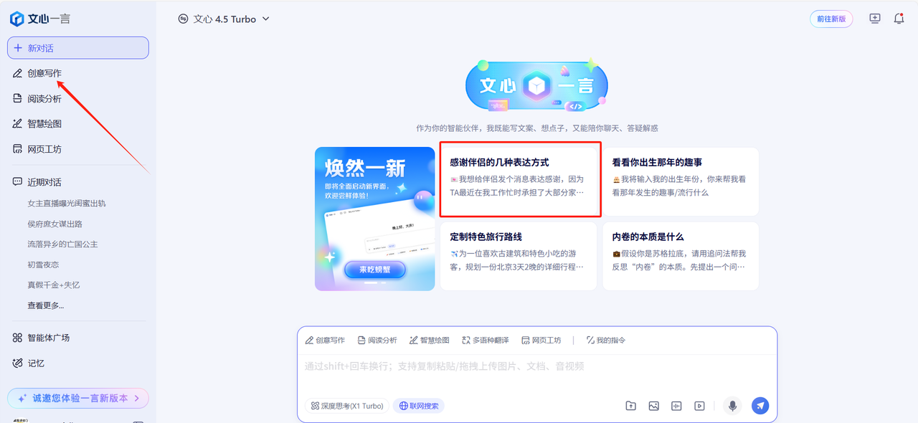This screenshot has height=423, width=918.
Task: Click the central 文心一言 banner logo
Action: tap(537, 85)
